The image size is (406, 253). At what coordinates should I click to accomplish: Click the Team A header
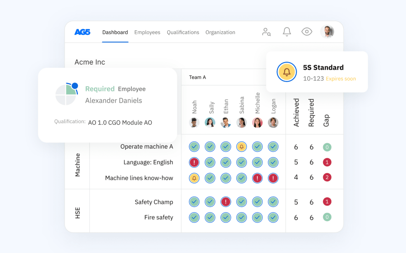pos(197,77)
